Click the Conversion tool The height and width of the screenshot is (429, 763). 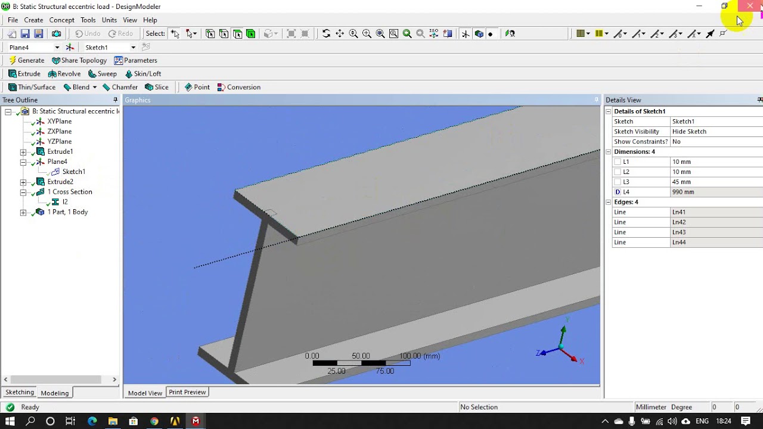(239, 87)
